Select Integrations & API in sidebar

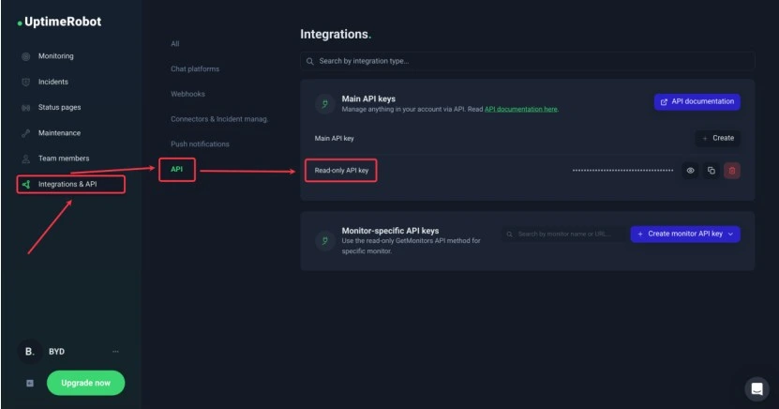click(67, 184)
